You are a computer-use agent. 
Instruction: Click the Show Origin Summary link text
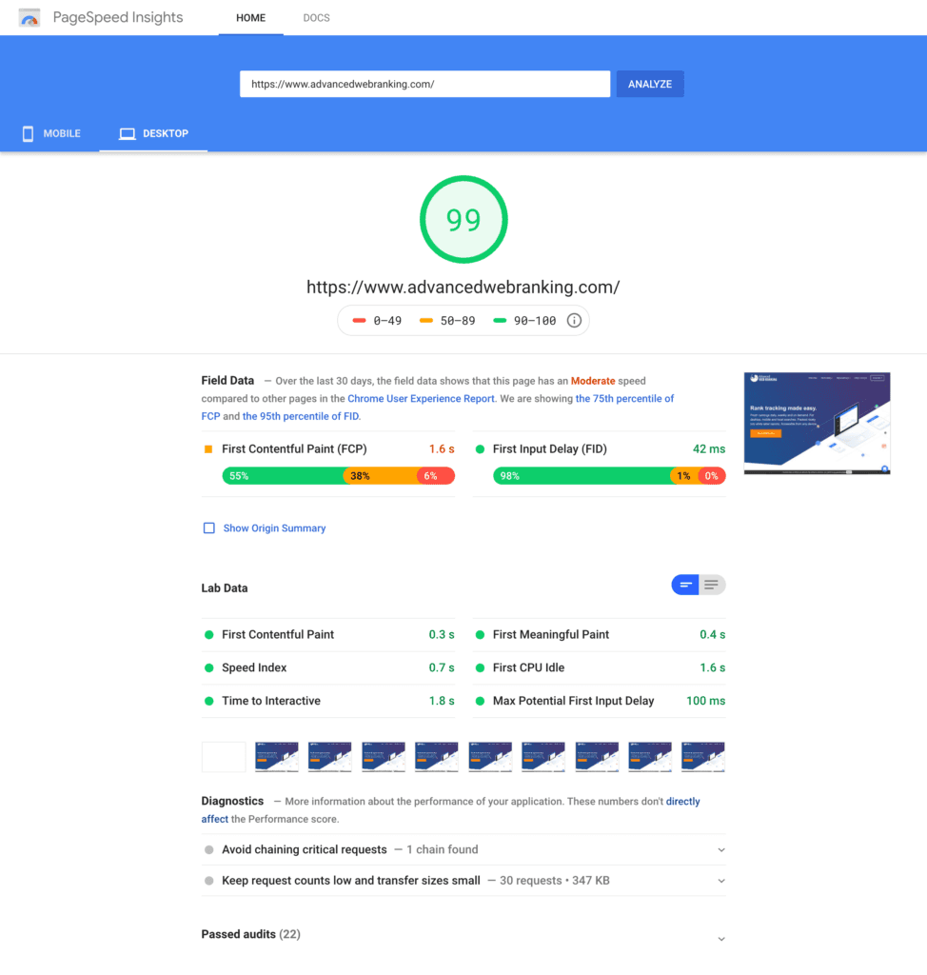(274, 527)
